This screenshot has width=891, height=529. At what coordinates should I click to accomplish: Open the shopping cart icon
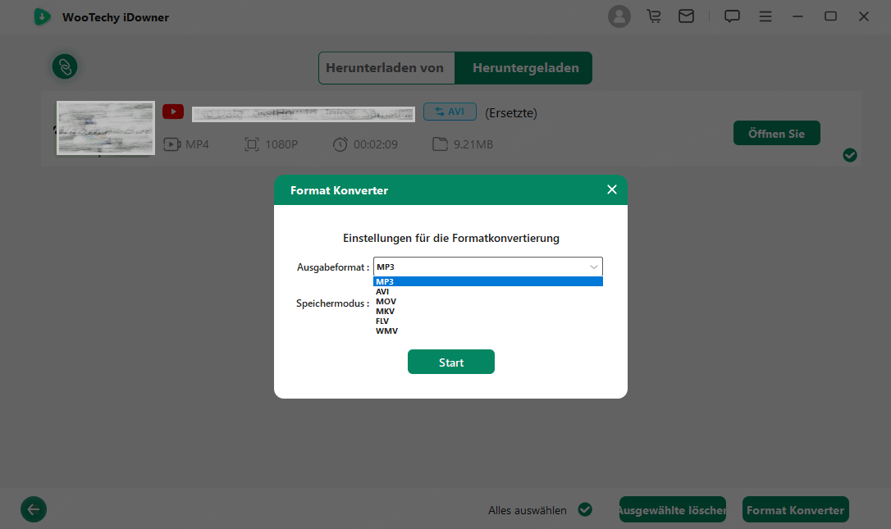click(x=654, y=16)
